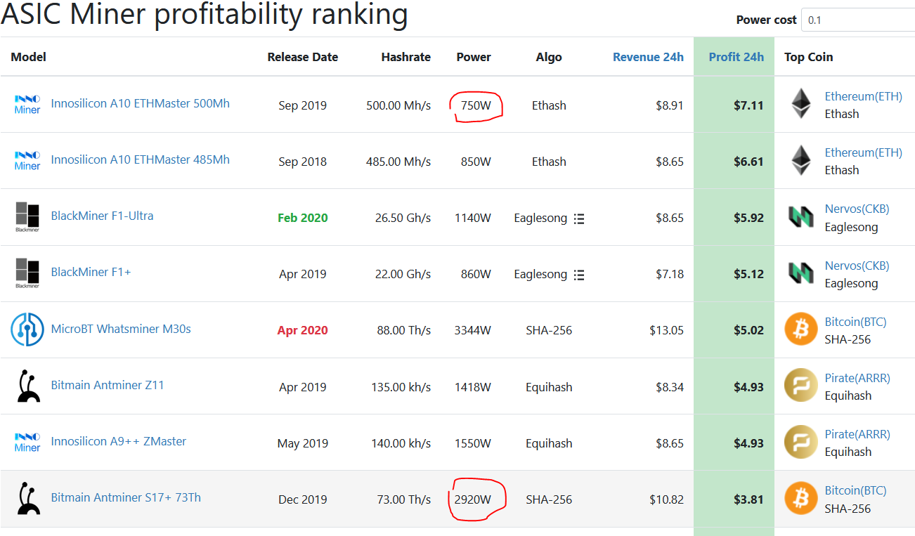Open Eaglesong algorithm list icon for F1-Ultra
Viewport: 915px width, 536px height.
pyautogui.click(x=578, y=218)
